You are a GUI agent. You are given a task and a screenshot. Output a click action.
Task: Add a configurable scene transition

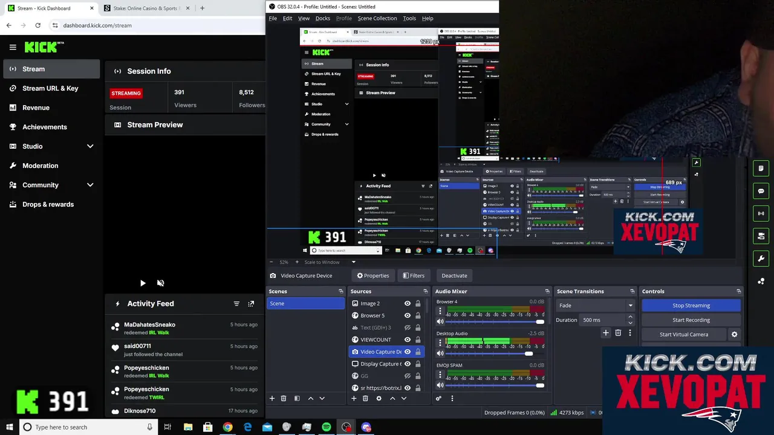[606, 333]
